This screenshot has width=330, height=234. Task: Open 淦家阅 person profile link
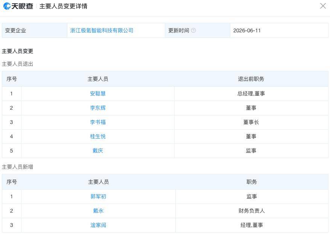[98, 225]
